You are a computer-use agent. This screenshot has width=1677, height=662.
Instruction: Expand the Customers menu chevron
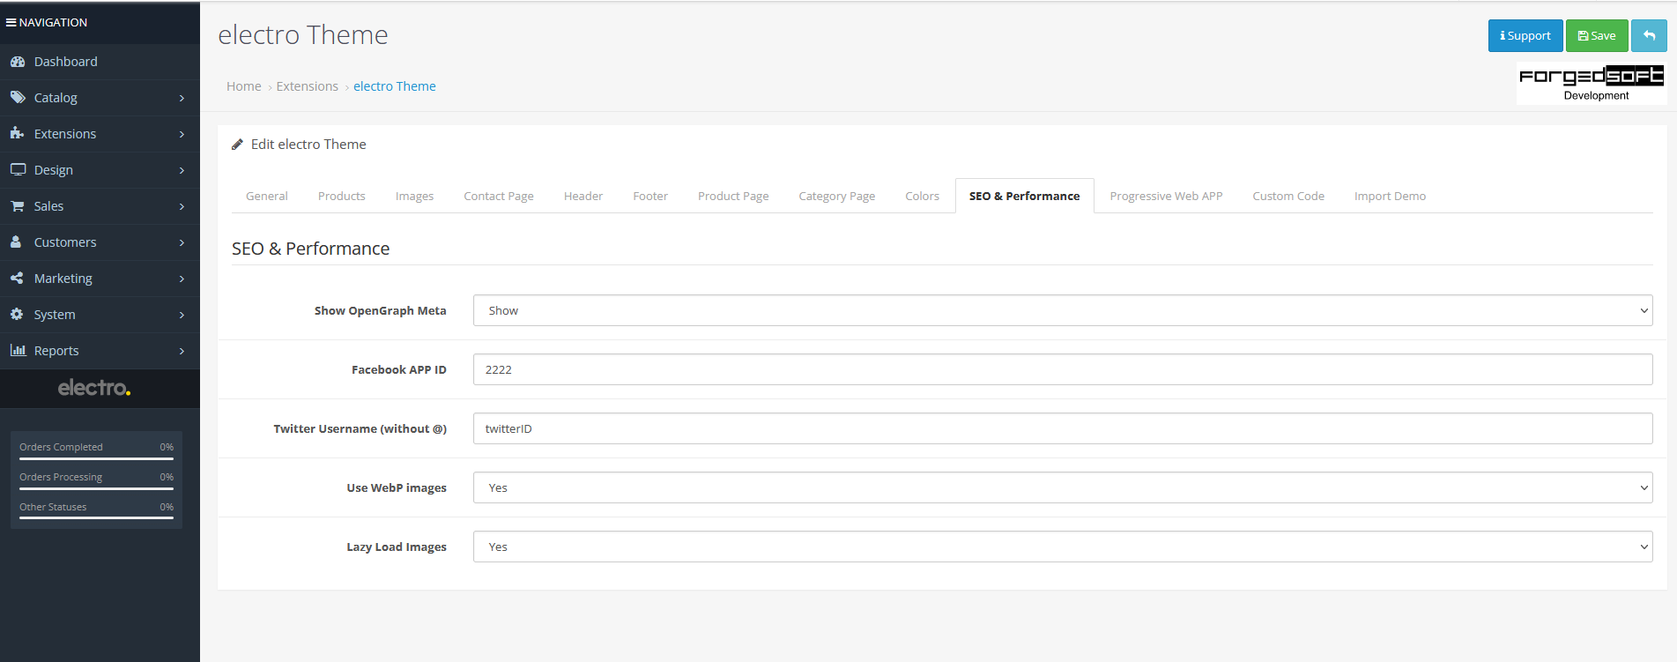coord(182,242)
